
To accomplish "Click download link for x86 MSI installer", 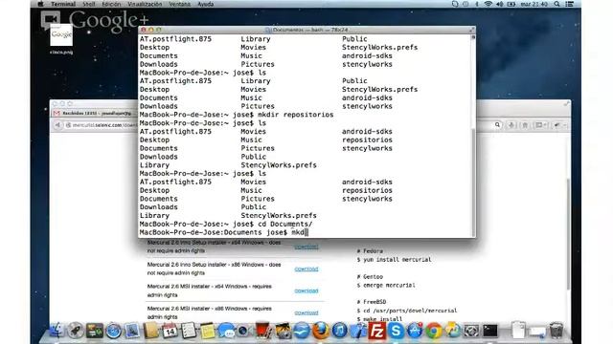I will [x=306, y=312].
